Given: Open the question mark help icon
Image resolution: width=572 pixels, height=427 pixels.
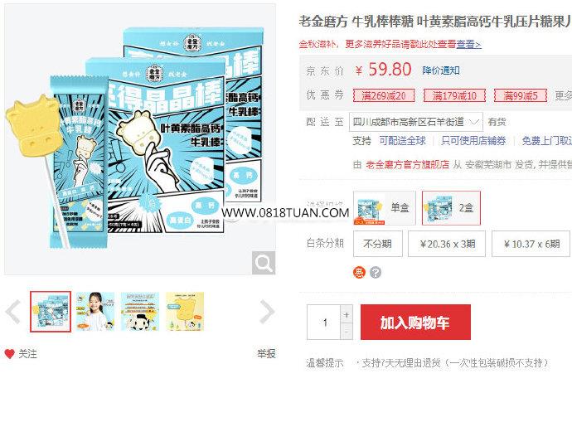Looking at the screenshot, I should pos(376,272).
